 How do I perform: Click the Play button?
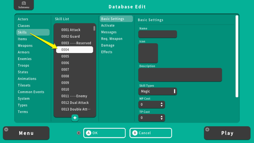pos(227,133)
